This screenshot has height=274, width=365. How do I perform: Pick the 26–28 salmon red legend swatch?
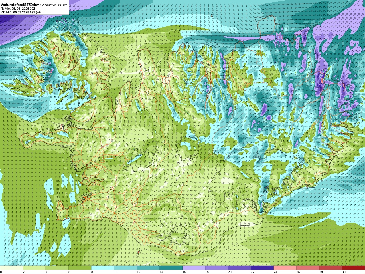tap(308, 268)
